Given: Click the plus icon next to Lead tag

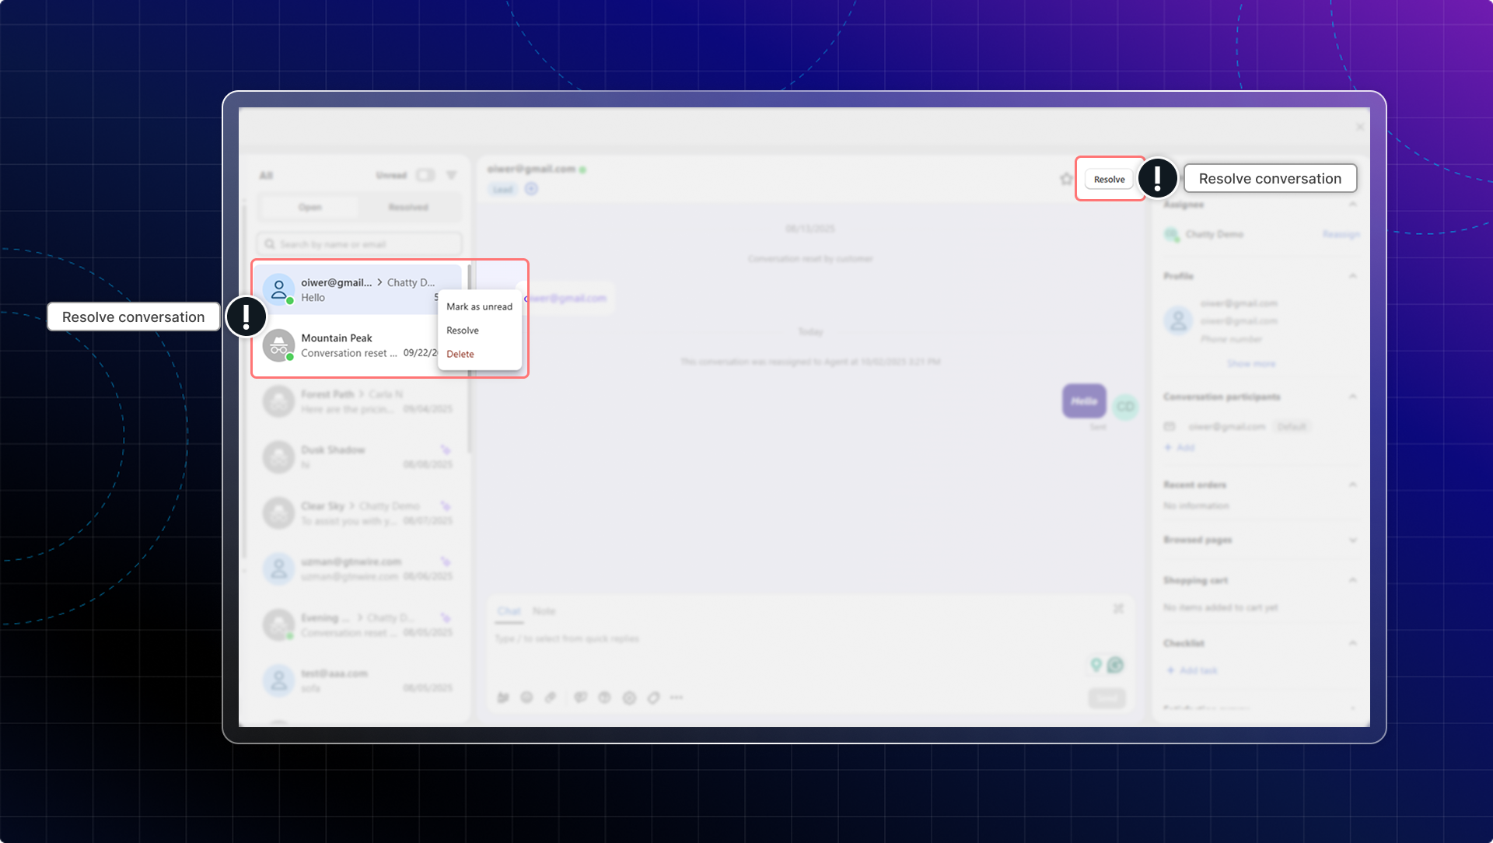Looking at the screenshot, I should coord(531,189).
